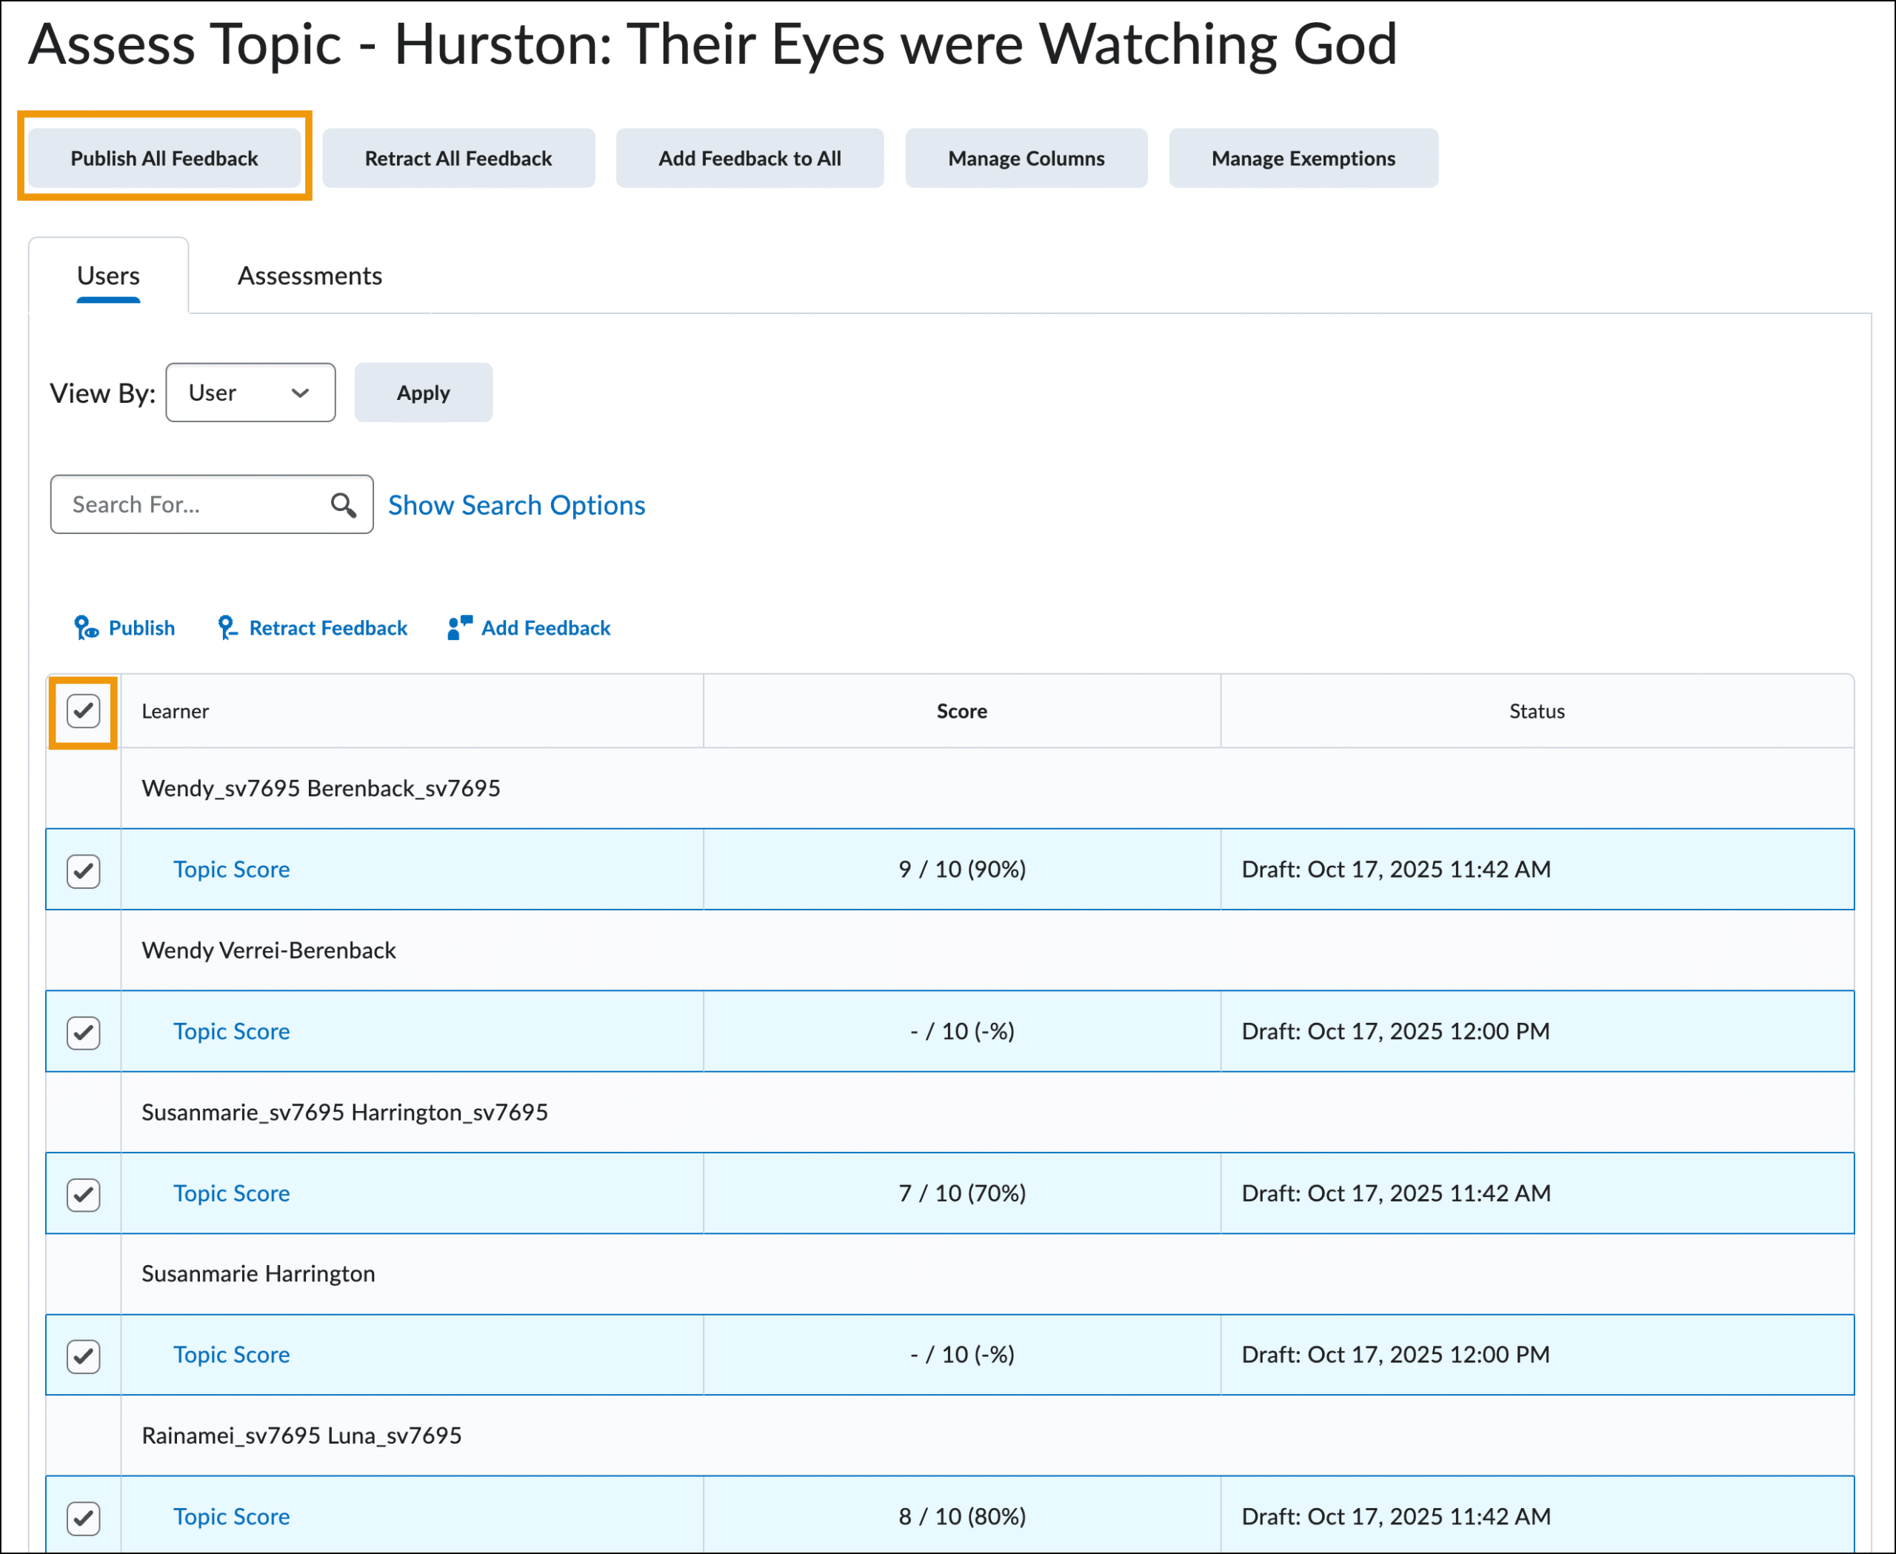1896x1554 pixels.
Task: Open the View By User dropdown
Action: click(x=250, y=393)
